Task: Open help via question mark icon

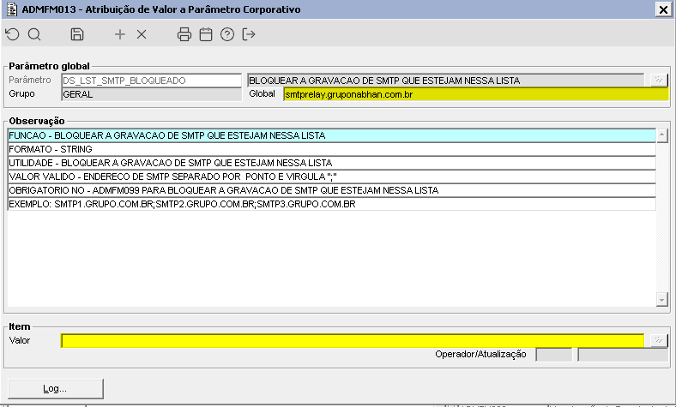Action: tap(227, 34)
